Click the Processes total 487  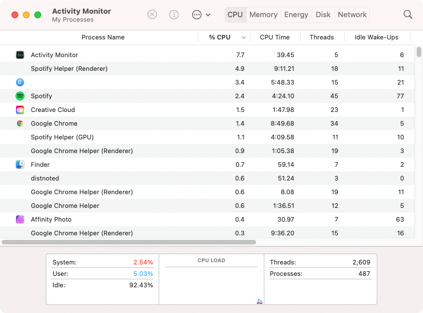pyautogui.click(x=364, y=274)
